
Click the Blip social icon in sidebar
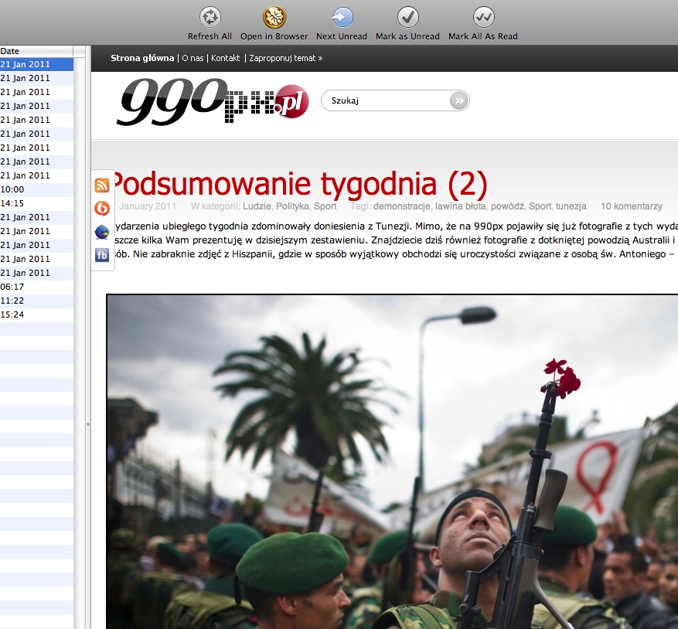tap(102, 209)
